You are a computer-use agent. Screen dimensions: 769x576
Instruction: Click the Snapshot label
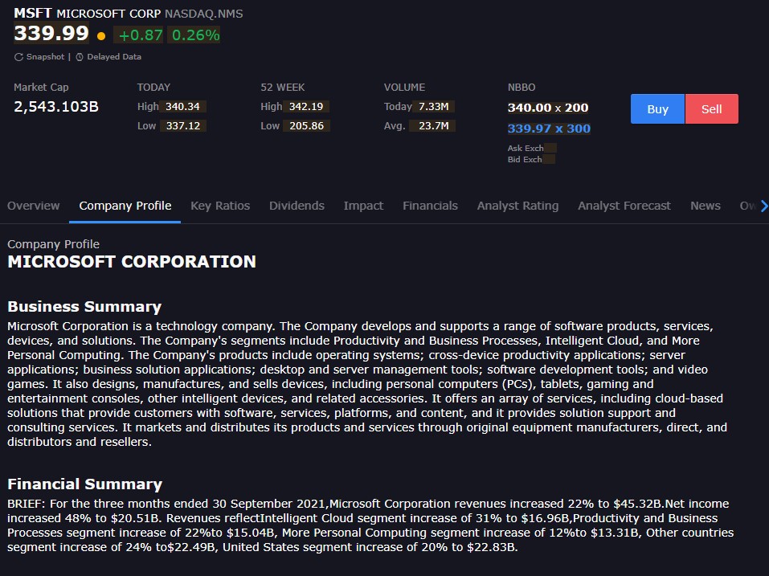point(45,57)
